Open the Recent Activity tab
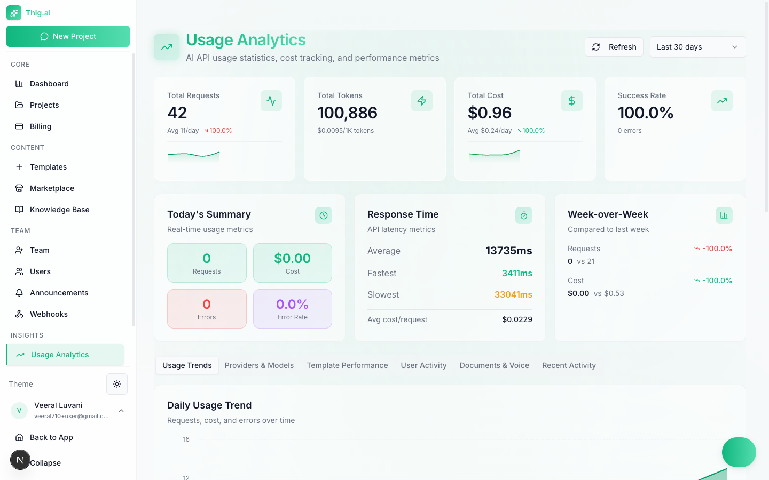This screenshot has height=480, width=769. point(569,365)
